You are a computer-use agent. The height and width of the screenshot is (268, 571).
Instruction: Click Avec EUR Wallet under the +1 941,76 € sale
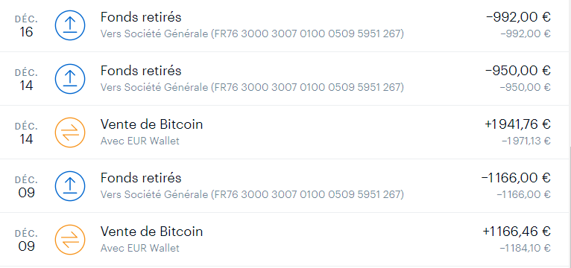click(x=140, y=141)
